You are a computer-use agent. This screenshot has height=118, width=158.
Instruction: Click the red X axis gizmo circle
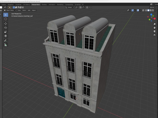point(155,19)
